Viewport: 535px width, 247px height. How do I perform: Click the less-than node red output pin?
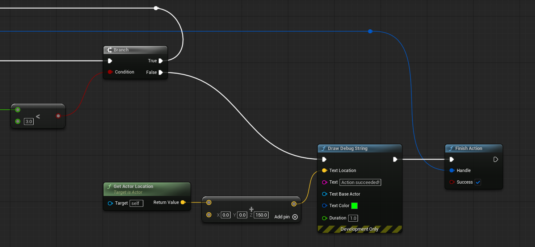(58, 116)
